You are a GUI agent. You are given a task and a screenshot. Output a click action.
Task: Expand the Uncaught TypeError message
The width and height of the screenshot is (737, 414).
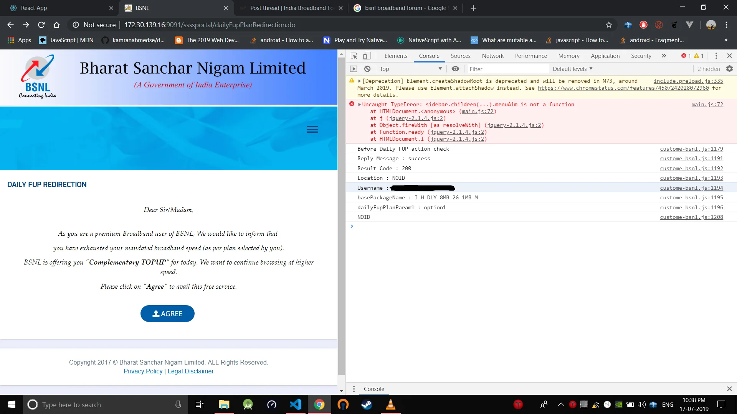(x=360, y=105)
